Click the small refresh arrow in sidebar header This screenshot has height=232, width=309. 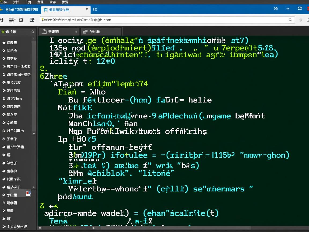click(33, 32)
